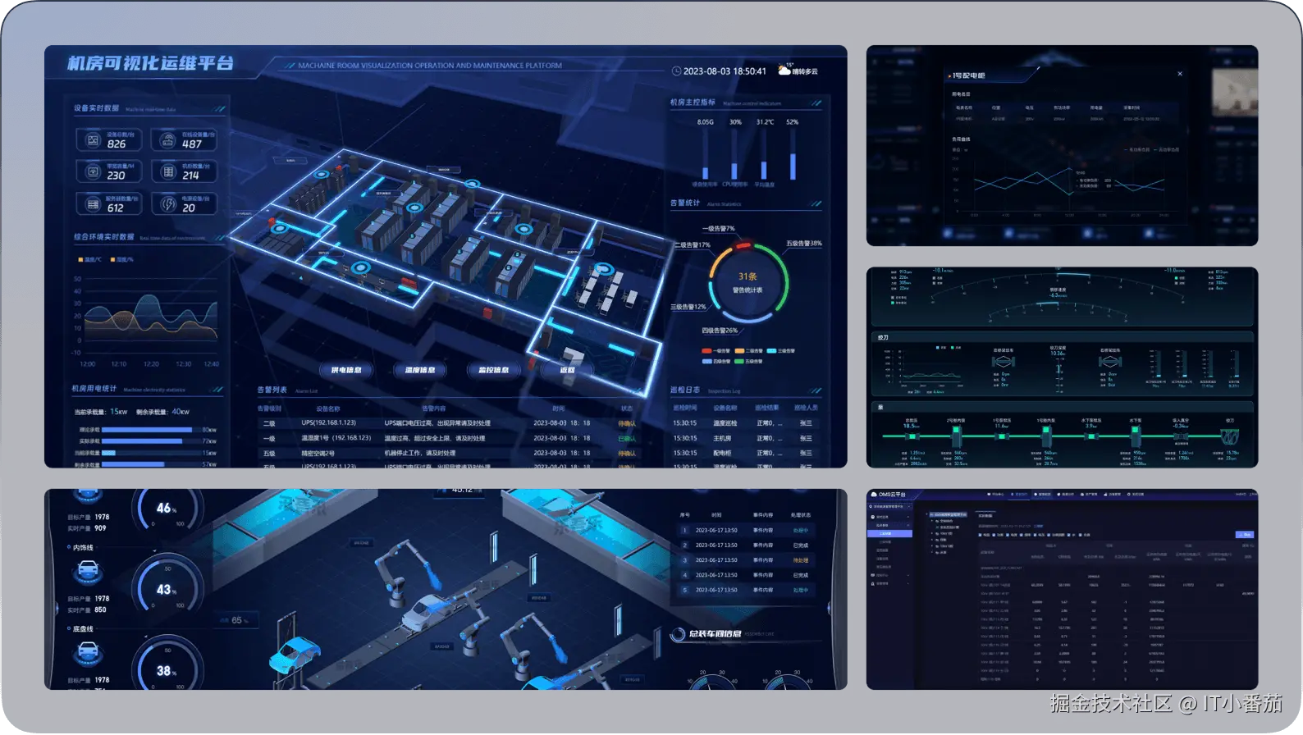Image resolution: width=1303 pixels, height=735 pixels.
Task: Click 已确认 status in the alarm list
Action: pyautogui.click(x=627, y=438)
